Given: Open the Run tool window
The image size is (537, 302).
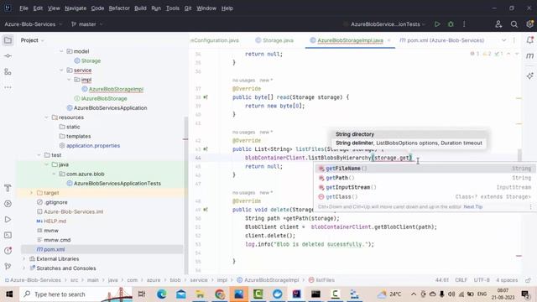Looking at the screenshot, I should point(8,220).
